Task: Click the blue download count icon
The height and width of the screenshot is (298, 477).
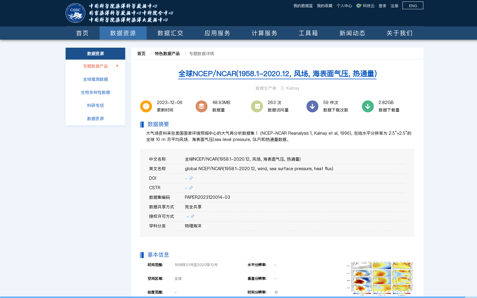Action: [x=312, y=106]
